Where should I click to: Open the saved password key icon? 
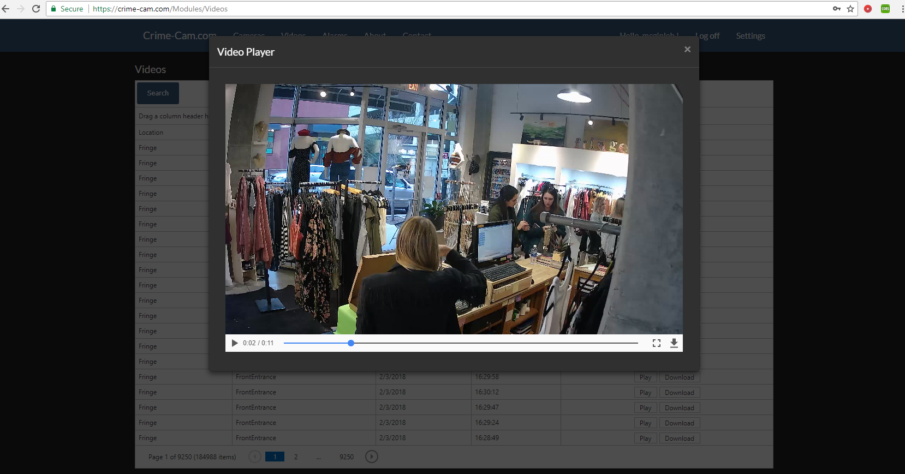[836, 9]
